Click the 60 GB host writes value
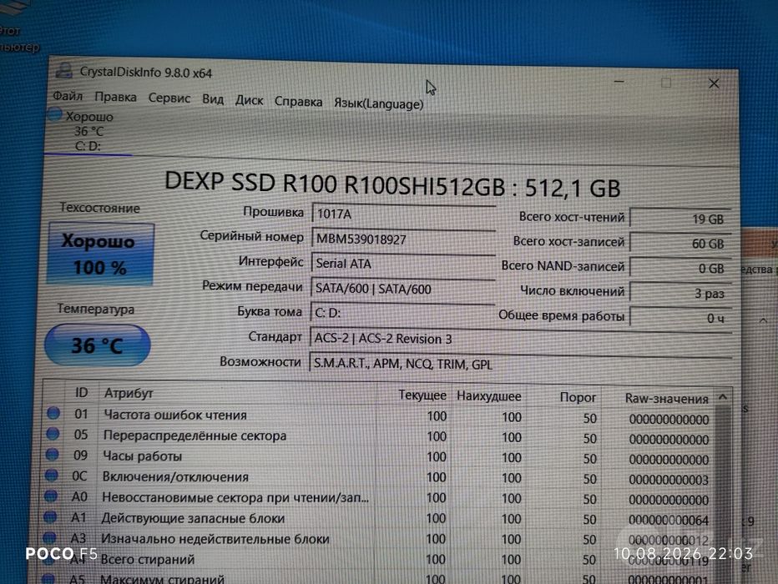This screenshot has width=778, height=584. tap(679, 244)
